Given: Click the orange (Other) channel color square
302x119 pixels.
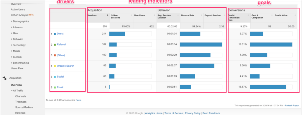Looking at the screenshot, I should (55, 55).
